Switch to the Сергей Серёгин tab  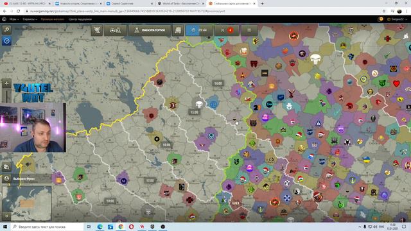129,4
